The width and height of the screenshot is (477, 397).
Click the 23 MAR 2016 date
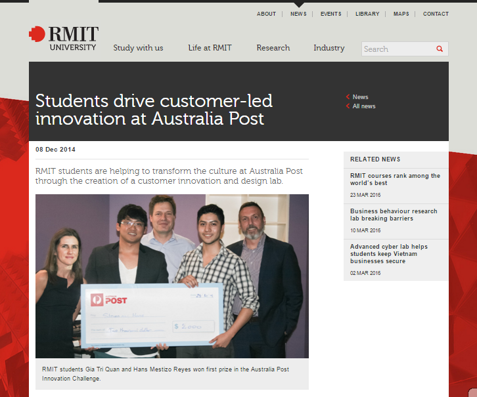pos(365,195)
